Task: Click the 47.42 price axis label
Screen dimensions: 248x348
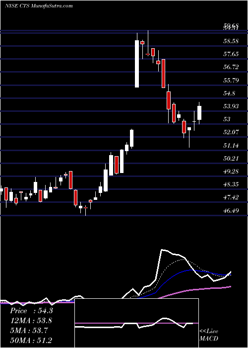Action: click(x=231, y=197)
